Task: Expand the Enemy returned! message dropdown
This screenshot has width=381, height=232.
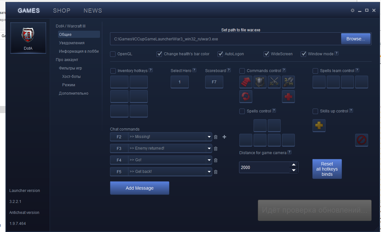Action: point(209,149)
